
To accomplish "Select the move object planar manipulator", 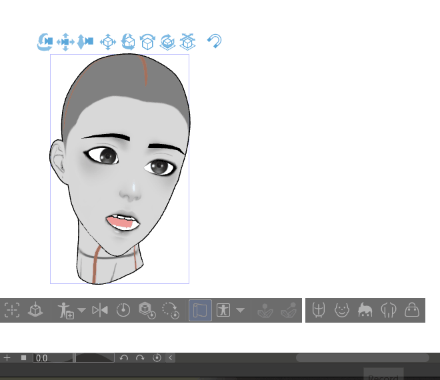I will pos(108,42).
